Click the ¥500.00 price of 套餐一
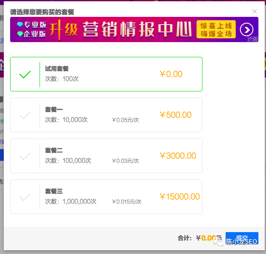This screenshot has width=266, height=254. tap(176, 115)
